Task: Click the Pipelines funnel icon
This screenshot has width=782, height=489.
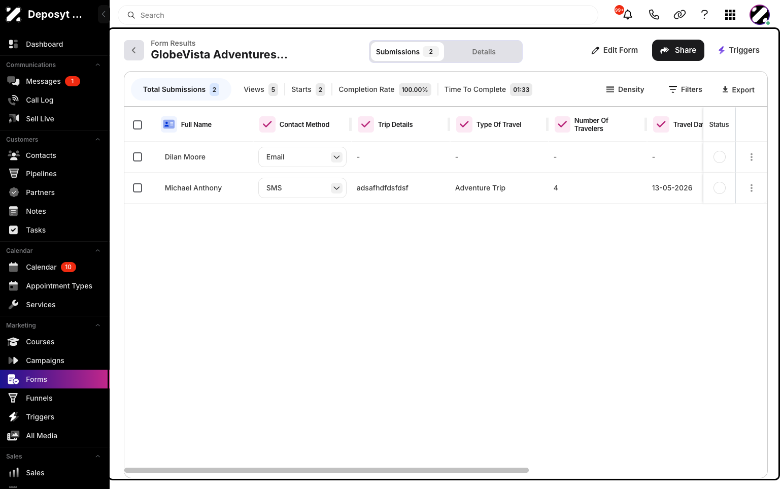Action: [x=14, y=174]
